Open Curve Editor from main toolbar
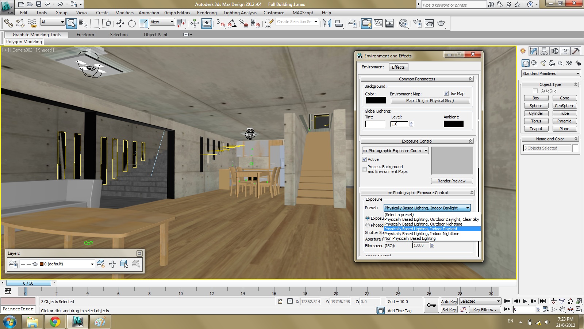This screenshot has height=329, width=584. (x=378, y=23)
